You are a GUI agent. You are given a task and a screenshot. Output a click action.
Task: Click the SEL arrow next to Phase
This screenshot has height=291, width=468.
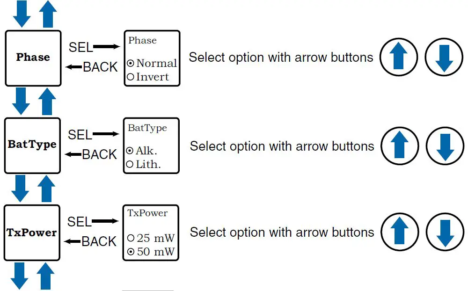pyautogui.click(x=107, y=47)
